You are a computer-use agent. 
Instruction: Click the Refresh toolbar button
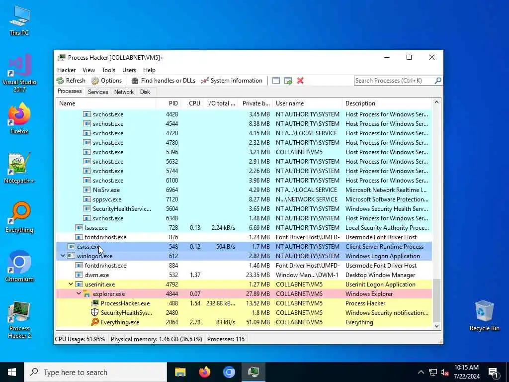[71, 81]
